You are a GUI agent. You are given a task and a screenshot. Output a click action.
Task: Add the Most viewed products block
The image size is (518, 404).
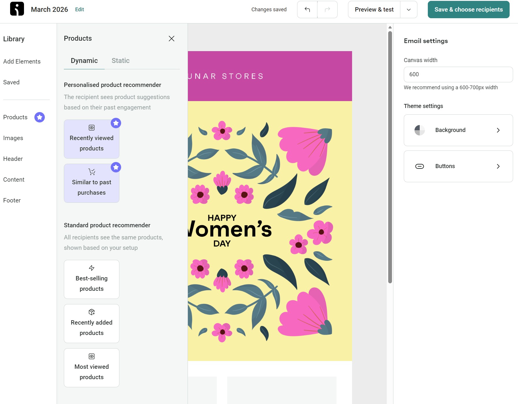(x=91, y=367)
